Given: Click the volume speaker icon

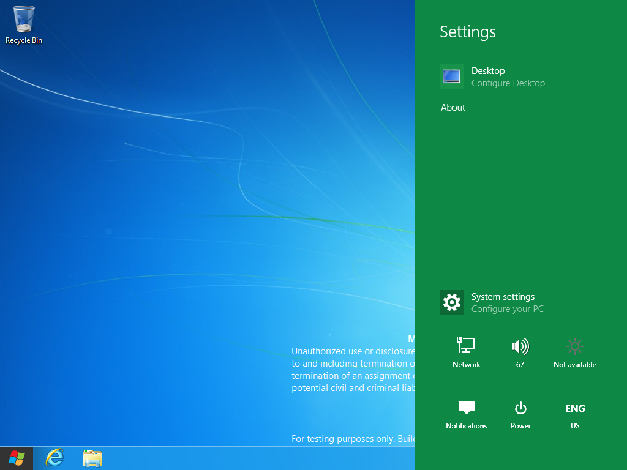Looking at the screenshot, I should pos(520,346).
